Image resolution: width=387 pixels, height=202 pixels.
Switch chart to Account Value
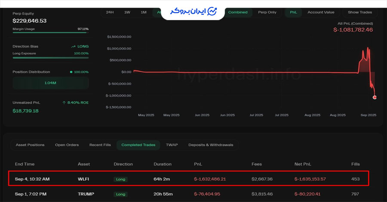pyautogui.click(x=321, y=12)
